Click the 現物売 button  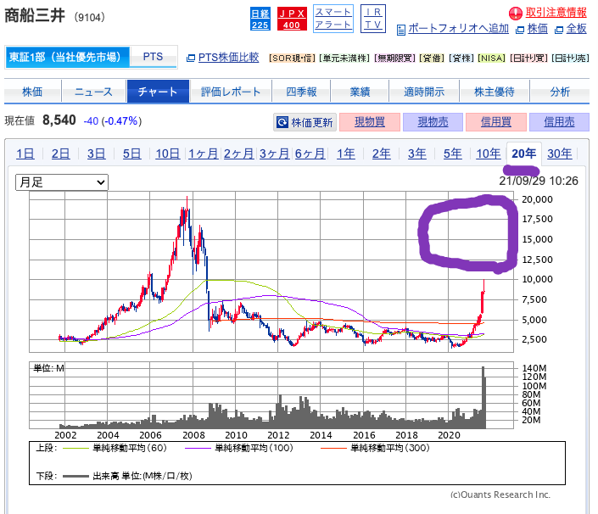coord(433,122)
